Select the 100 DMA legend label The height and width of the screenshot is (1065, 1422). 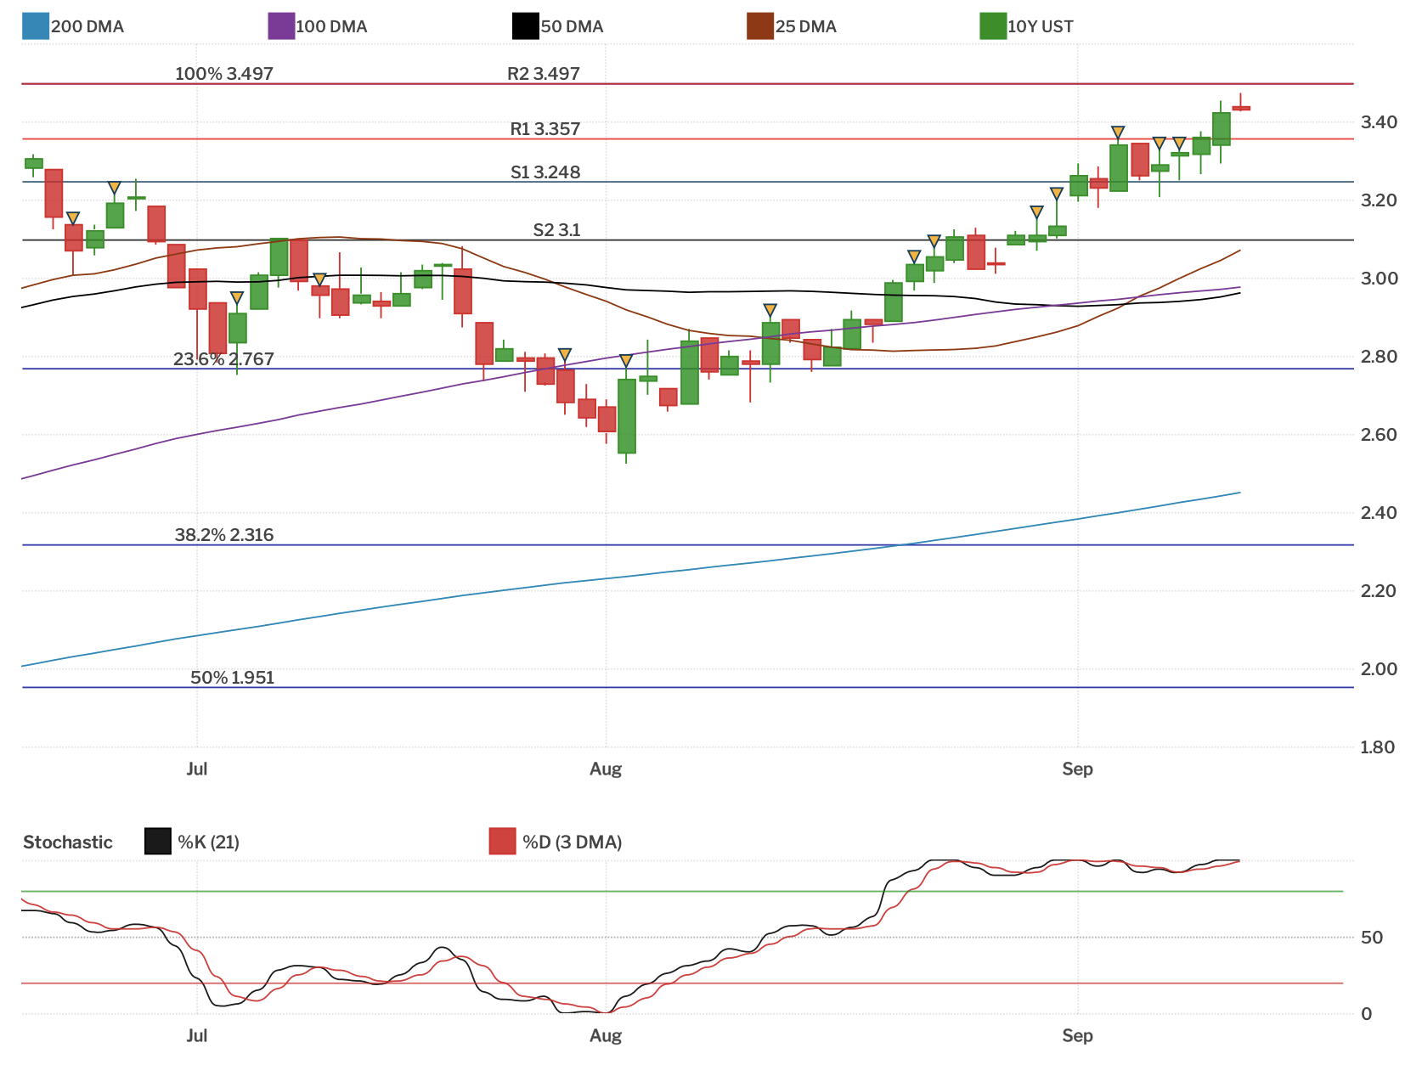click(331, 26)
